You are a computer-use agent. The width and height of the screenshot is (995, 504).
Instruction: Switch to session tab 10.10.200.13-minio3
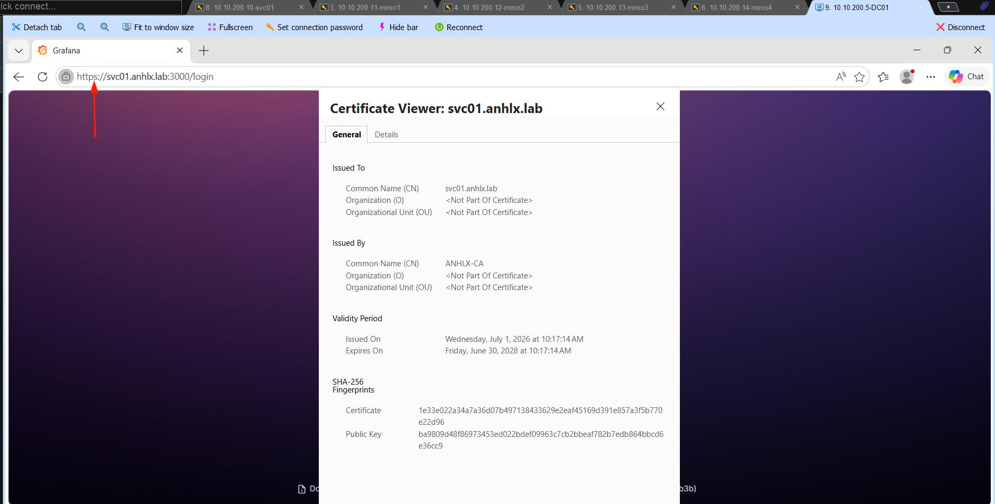tap(616, 7)
